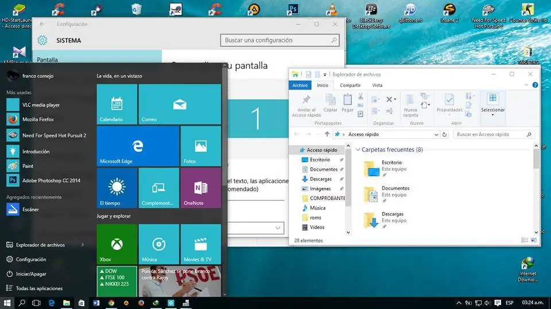The height and width of the screenshot is (309, 551).
Task: Refresh the Acceso rápido view
Action: coord(444,135)
